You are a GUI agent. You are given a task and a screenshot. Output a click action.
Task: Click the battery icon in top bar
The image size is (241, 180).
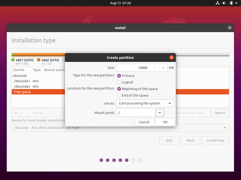pos(231,3)
